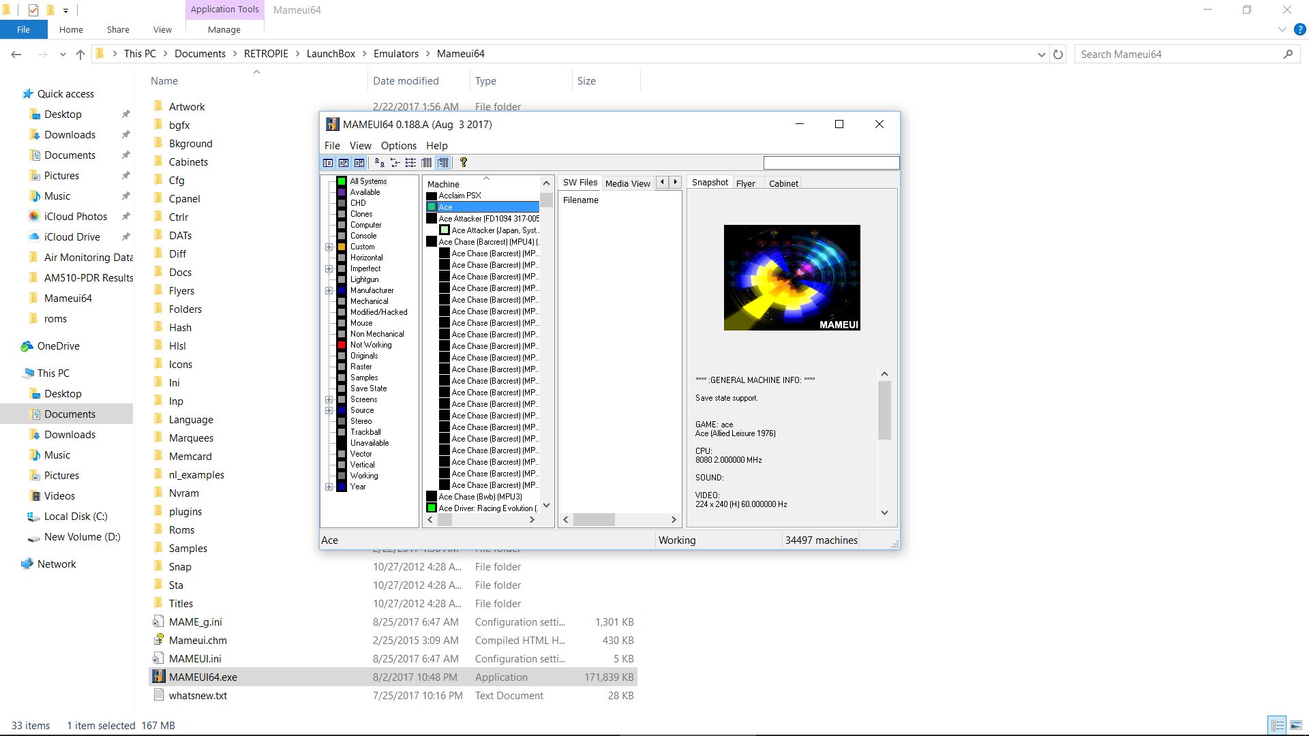Click the MAMEUI search input field
The height and width of the screenshot is (736, 1309).
pyautogui.click(x=831, y=163)
